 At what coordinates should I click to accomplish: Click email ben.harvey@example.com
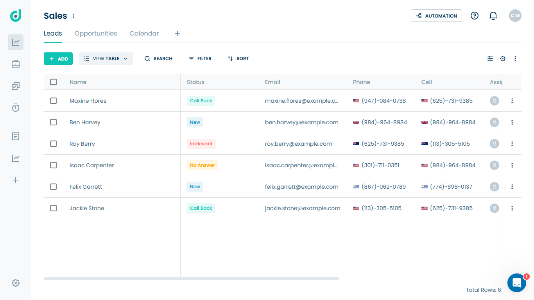coord(302,122)
